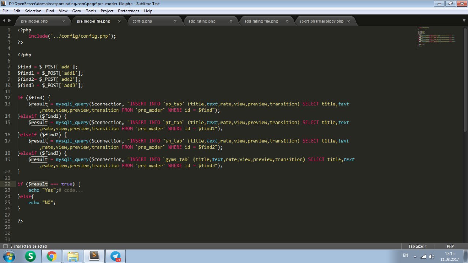Switch to the add-rating-file.php tab
This screenshot has width=468, height=263.
(261, 21)
